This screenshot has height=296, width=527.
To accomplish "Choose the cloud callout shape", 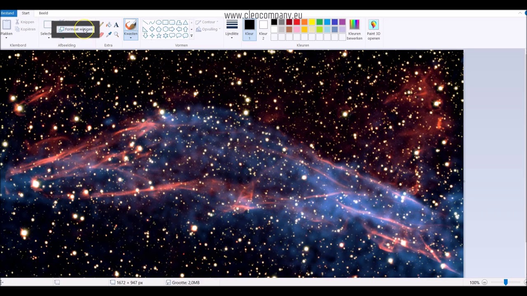I will pos(185,36).
